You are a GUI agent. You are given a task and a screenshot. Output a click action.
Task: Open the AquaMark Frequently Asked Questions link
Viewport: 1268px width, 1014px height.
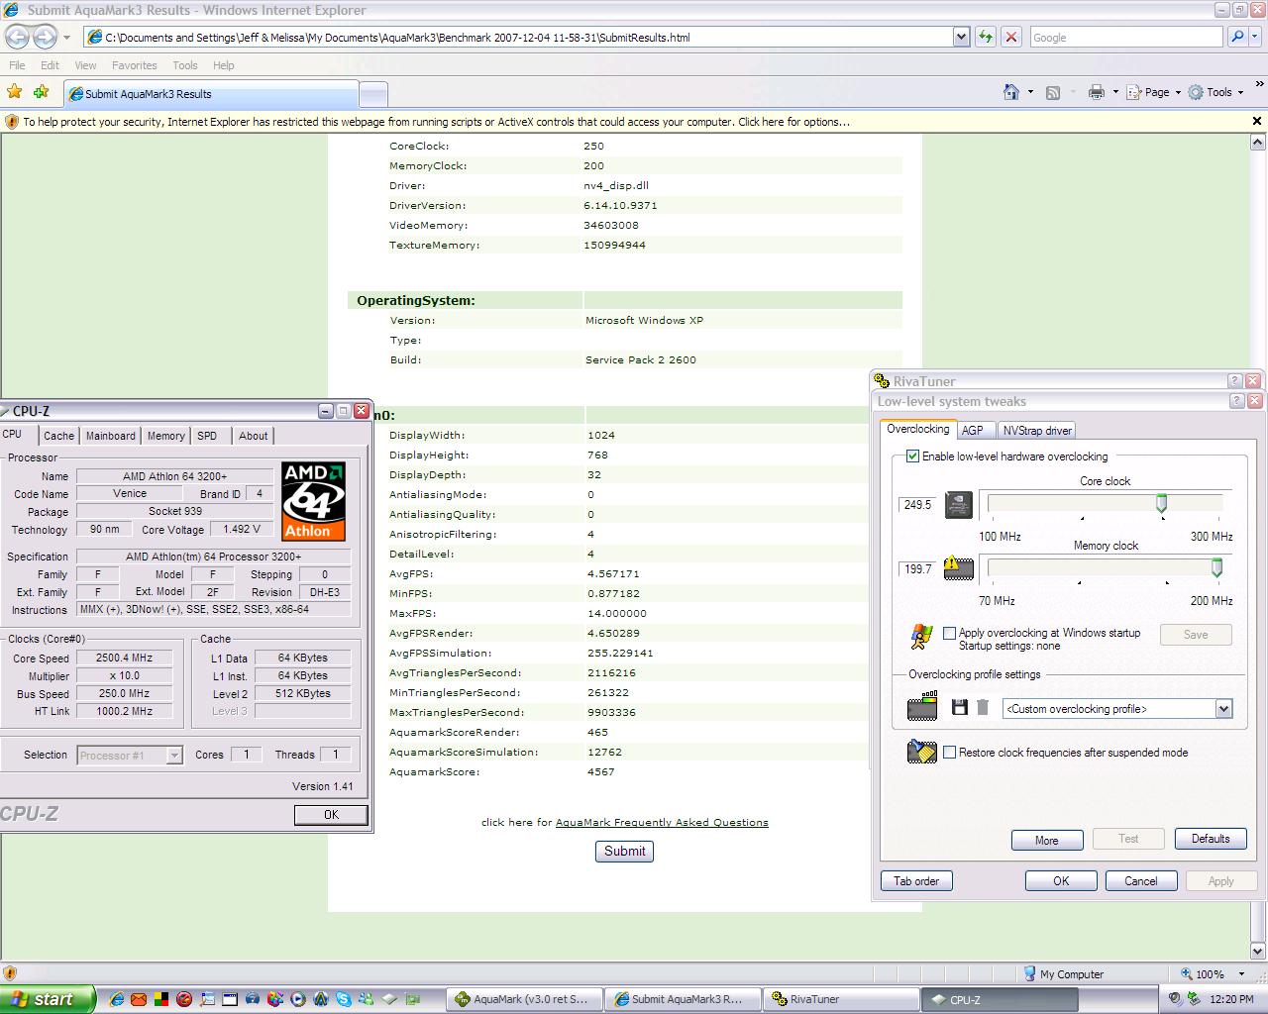pos(662,822)
